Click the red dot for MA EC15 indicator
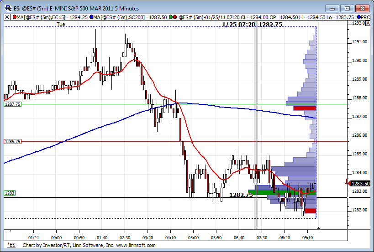 (x=15, y=17)
